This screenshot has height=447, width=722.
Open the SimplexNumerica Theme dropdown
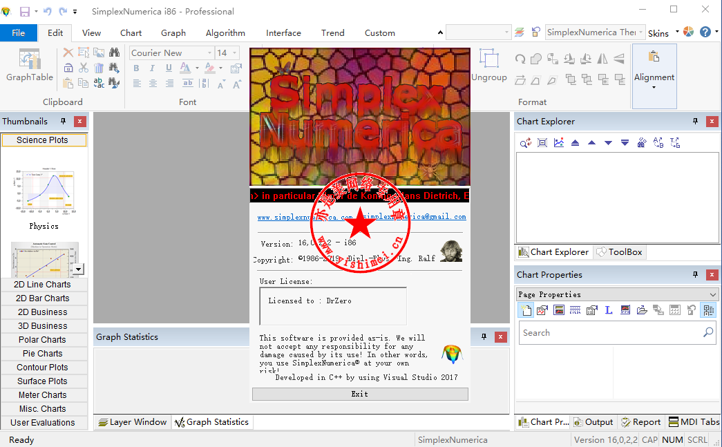click(640, 32)
